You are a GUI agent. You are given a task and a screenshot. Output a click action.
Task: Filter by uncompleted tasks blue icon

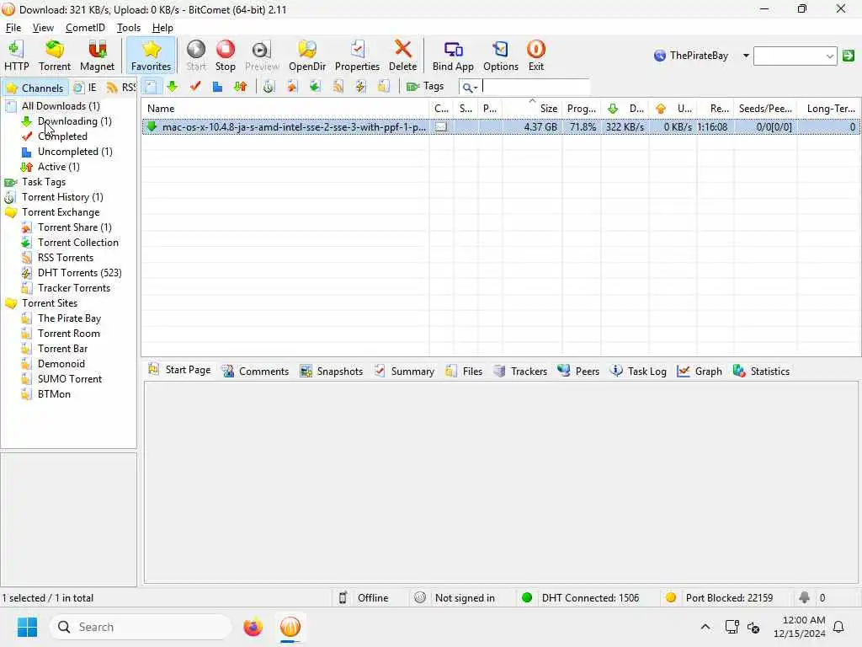[218, 87]
